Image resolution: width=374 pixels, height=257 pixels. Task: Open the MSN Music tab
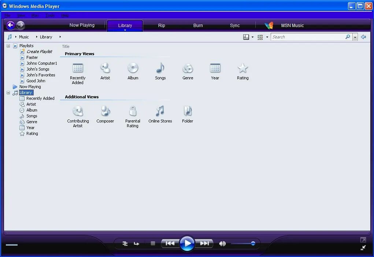click(292, 26)
